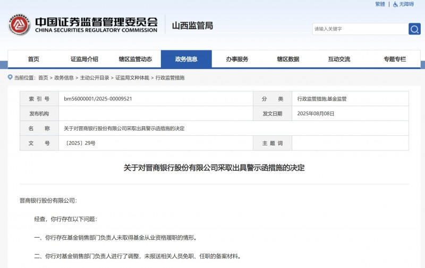Select the 政务信息 navigation tab
This screenshot has height=268, width=425.
(x=186, y=59)
